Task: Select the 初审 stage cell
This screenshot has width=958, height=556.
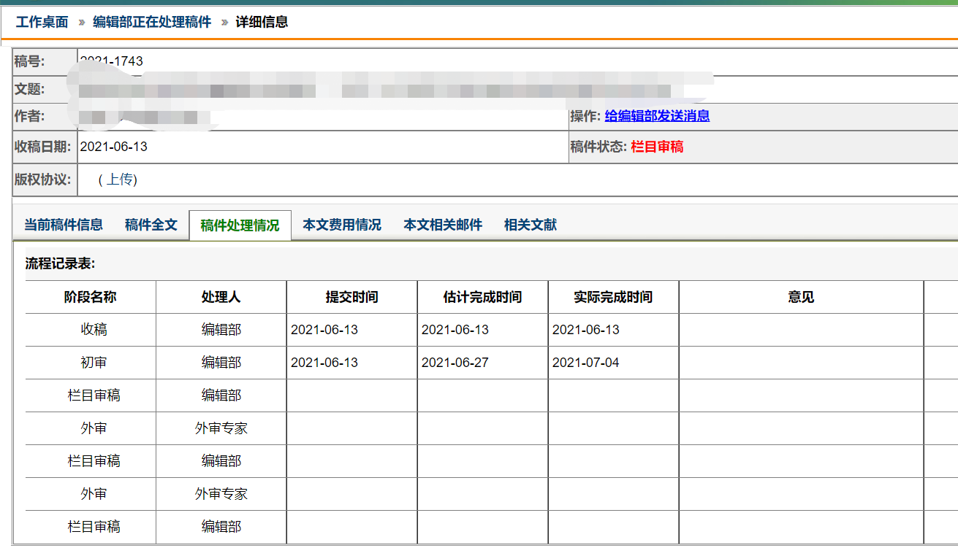Action: coord(94,363)
